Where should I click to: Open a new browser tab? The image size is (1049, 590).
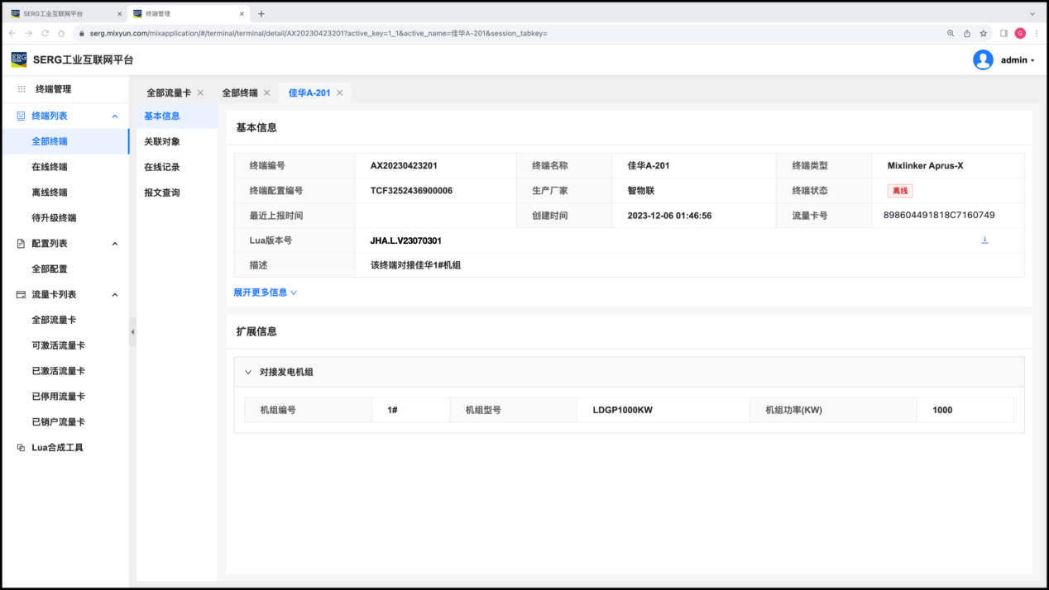click(261, 13)
